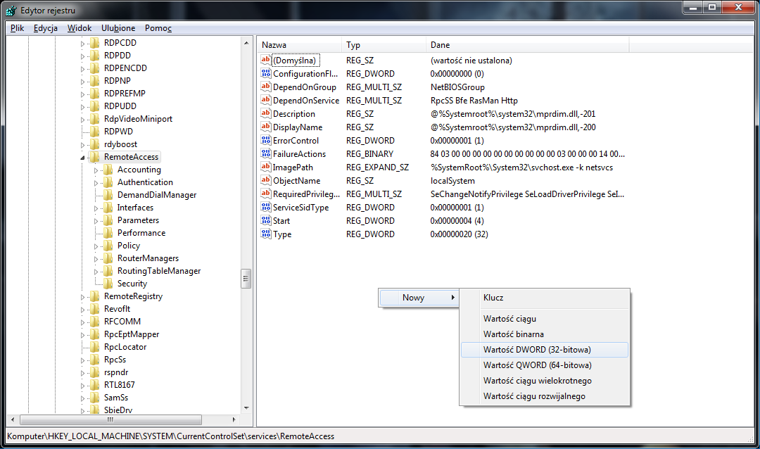Image resolution: width=760 pixels, height=449 pixels.
Task: Click the tree pane vertical scrollbar thumb
Action: coord(246,278)
